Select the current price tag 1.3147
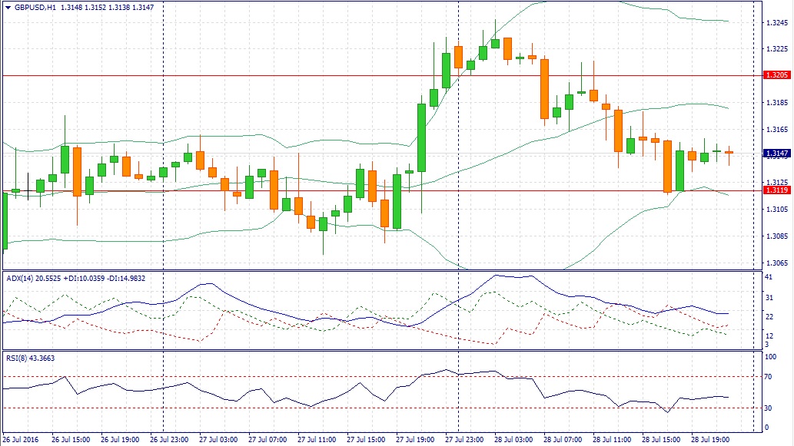The image size is (794, 446). click(x=777, y=154)
